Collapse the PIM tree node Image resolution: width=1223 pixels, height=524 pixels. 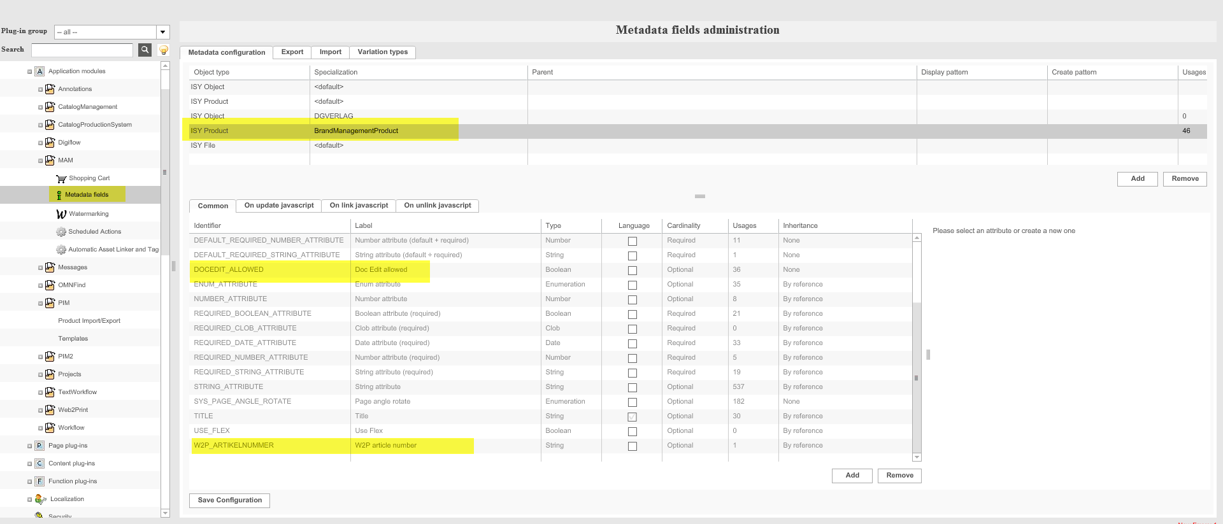coord(40,304)
